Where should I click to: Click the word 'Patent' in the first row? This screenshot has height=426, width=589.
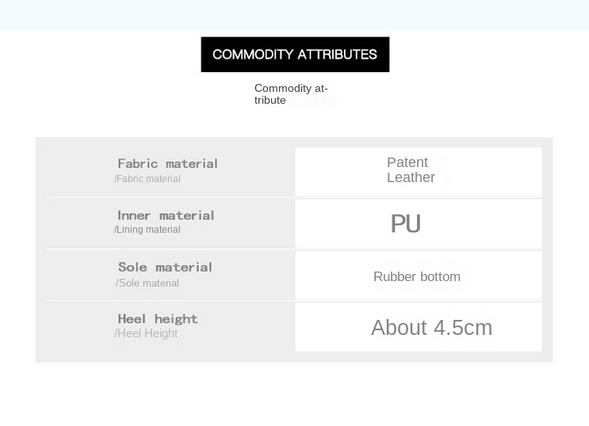click(407, 162)
